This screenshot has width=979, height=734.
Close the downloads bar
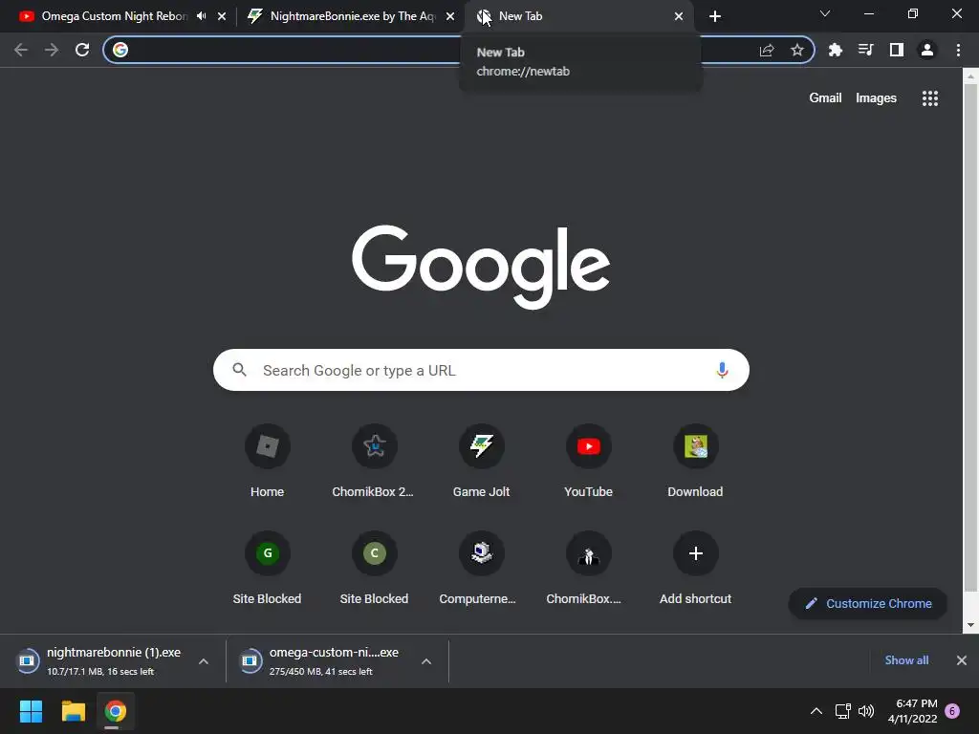962,660
